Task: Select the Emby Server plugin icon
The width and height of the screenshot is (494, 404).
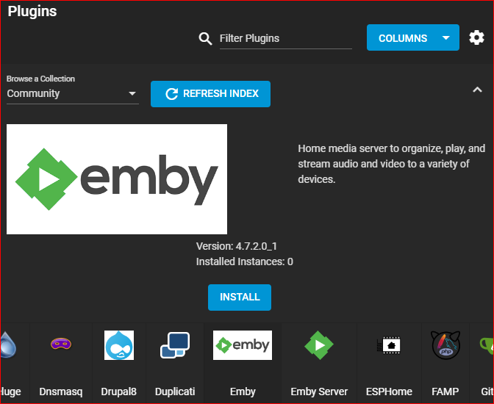Action: click(319, 345)
